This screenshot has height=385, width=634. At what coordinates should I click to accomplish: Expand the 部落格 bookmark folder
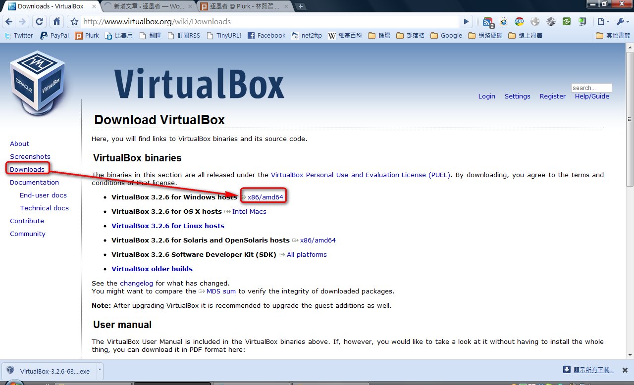(411, 36)
